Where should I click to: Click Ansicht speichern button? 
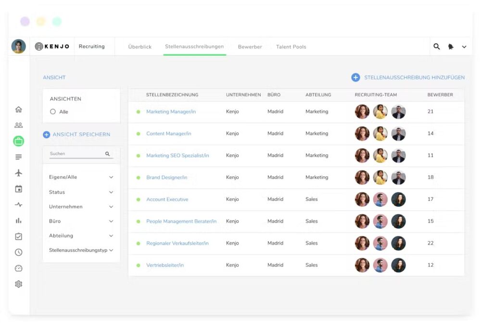tap(76, 135)
